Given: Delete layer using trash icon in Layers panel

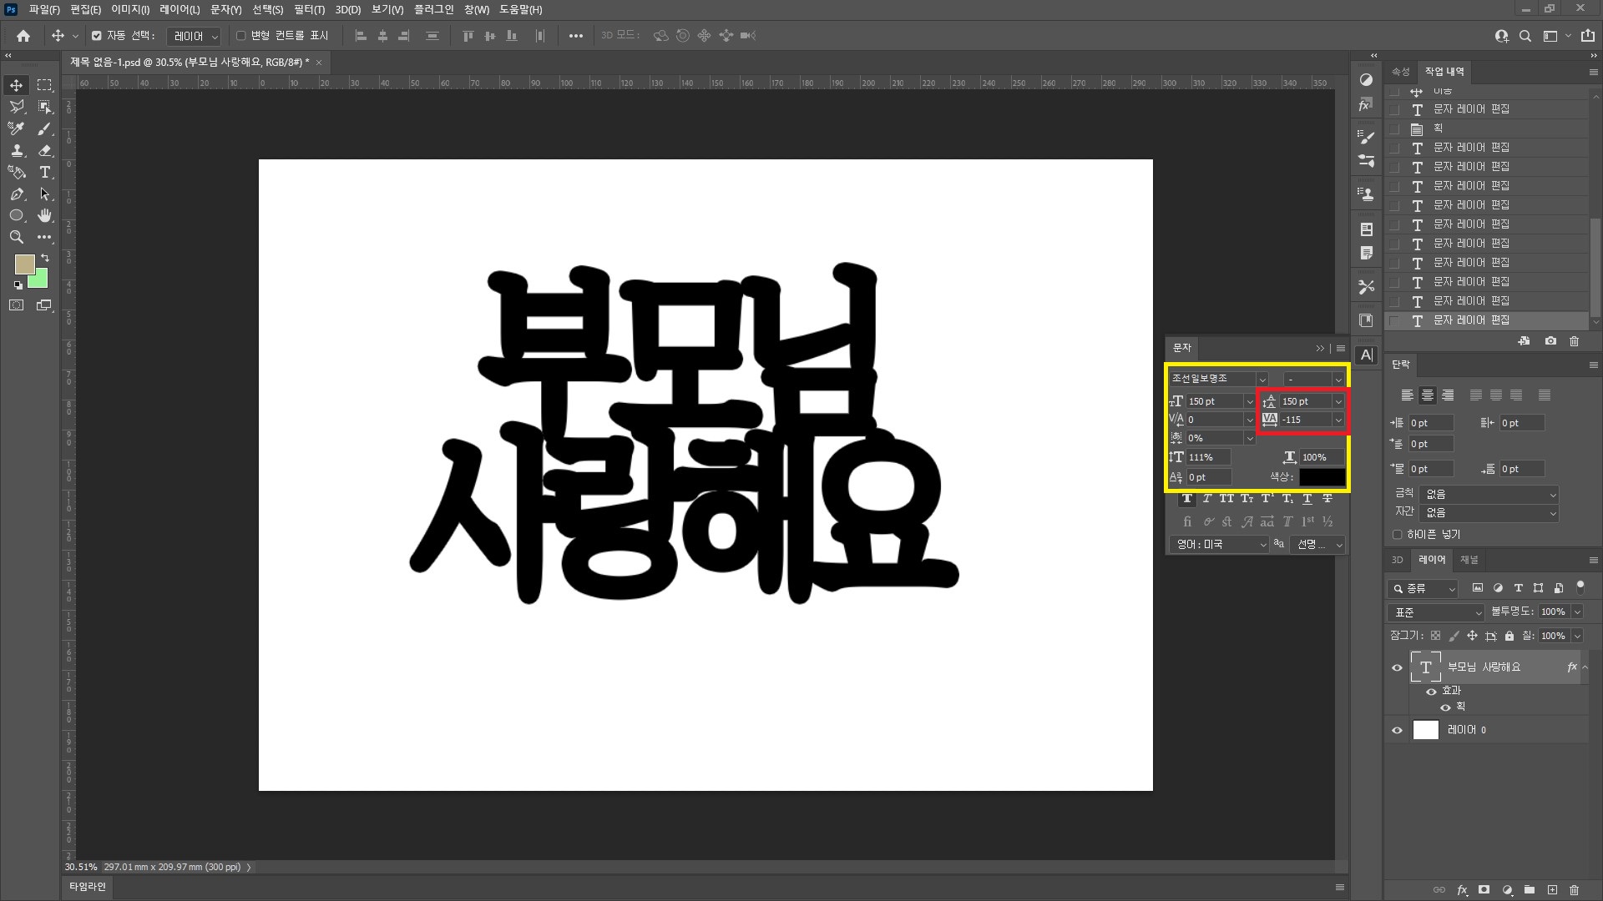Looking at the screenshot, I should (1574, 890).
